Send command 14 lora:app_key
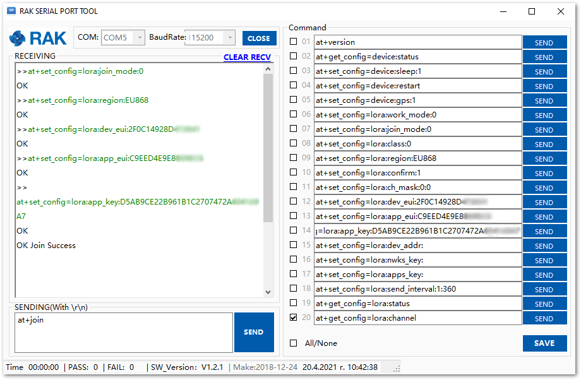 (x=544, y=231)
